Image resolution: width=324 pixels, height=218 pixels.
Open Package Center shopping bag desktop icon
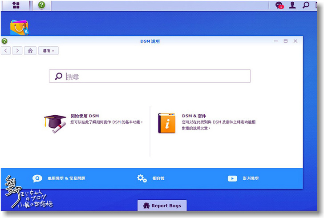(19, 27)
